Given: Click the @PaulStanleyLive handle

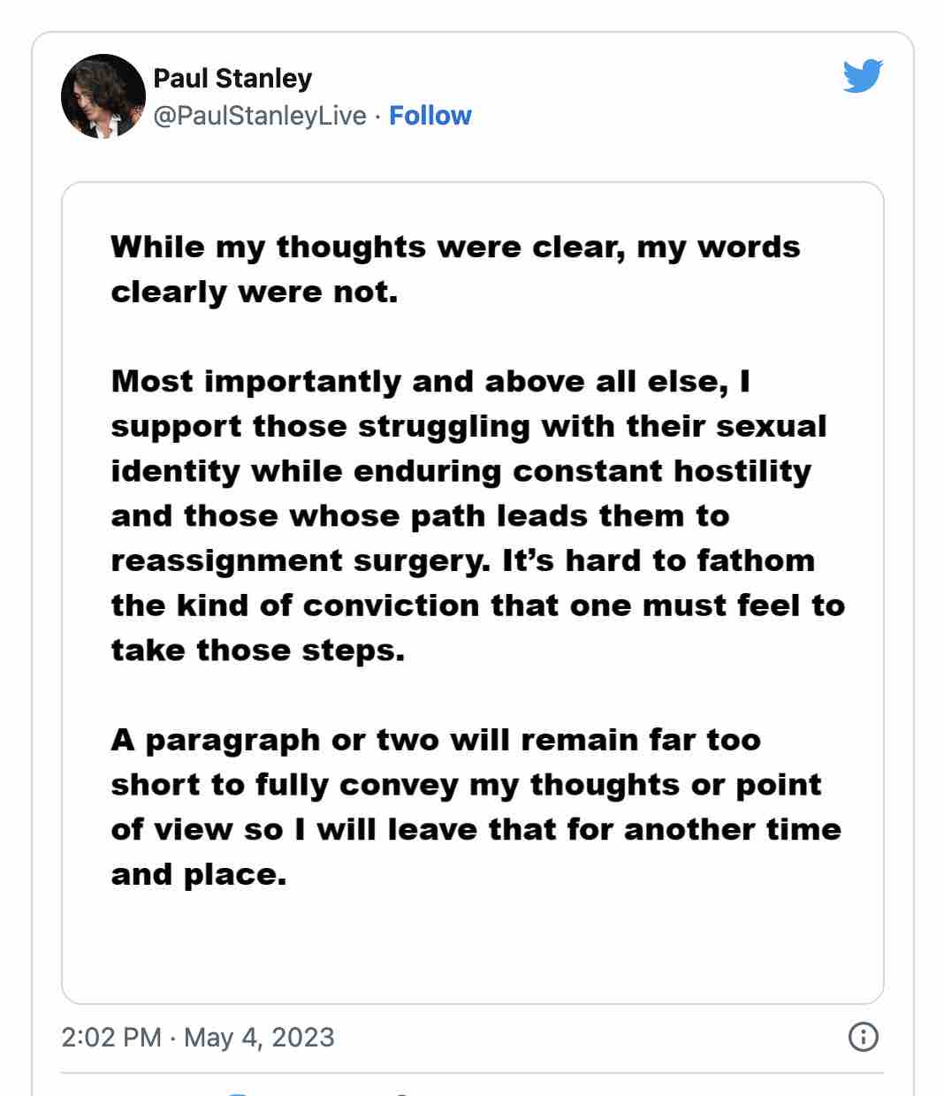Looking at the screenshot, I should point(260,116).
